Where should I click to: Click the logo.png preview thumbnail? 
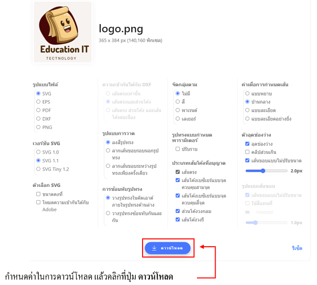click(63, 32)
